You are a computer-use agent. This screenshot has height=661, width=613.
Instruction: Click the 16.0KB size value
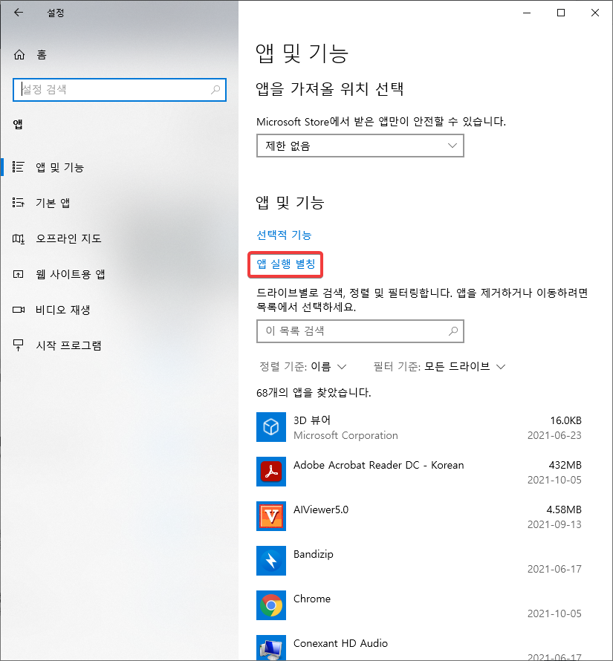tap(565, 420)
